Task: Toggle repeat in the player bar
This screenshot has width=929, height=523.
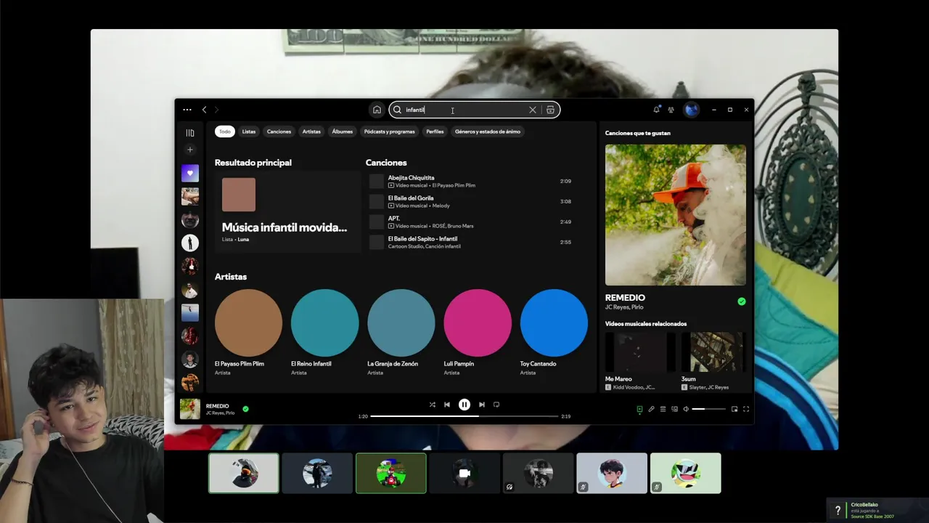Action: pyautogui.click(x=496, y=405)
